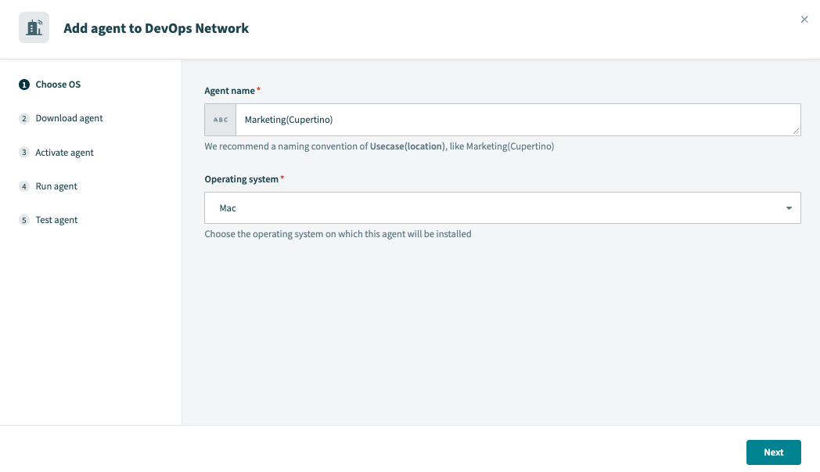Jump to the Run agent step
The width and height of the screenshot is (820, 472).
click(x=56, y=186)
